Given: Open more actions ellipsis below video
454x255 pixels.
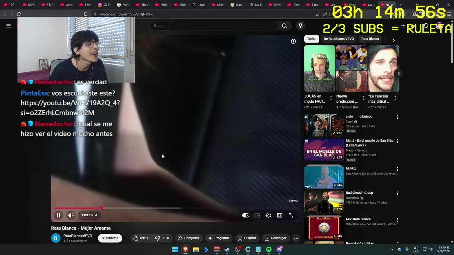Looking at the screenshot, I should pyautogui.click(x=296, y=238).
